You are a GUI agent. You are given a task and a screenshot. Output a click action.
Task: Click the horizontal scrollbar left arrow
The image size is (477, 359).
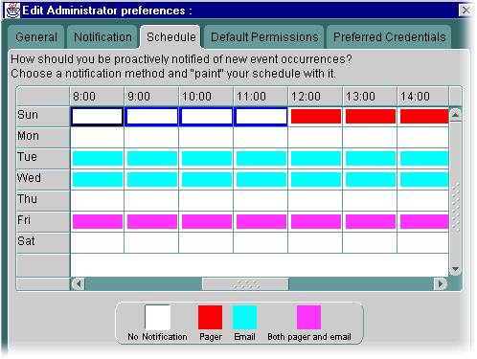click(x=79, y=283)
